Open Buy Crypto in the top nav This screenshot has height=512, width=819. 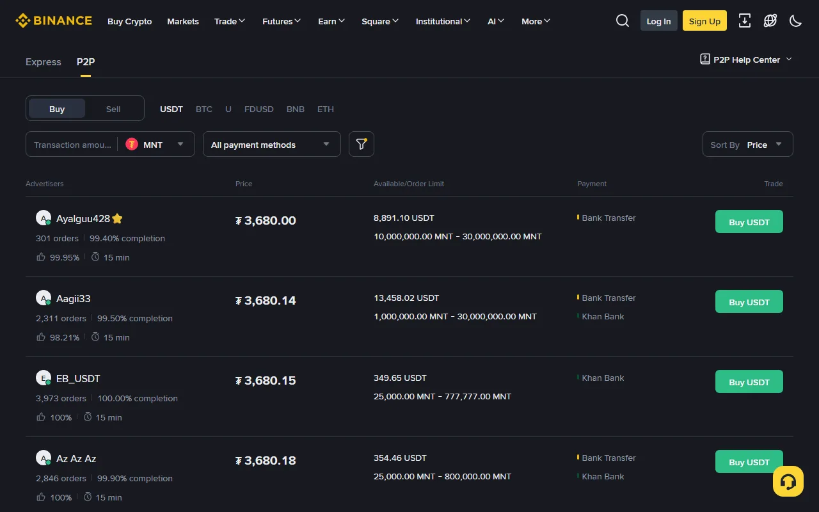point(130,21)
